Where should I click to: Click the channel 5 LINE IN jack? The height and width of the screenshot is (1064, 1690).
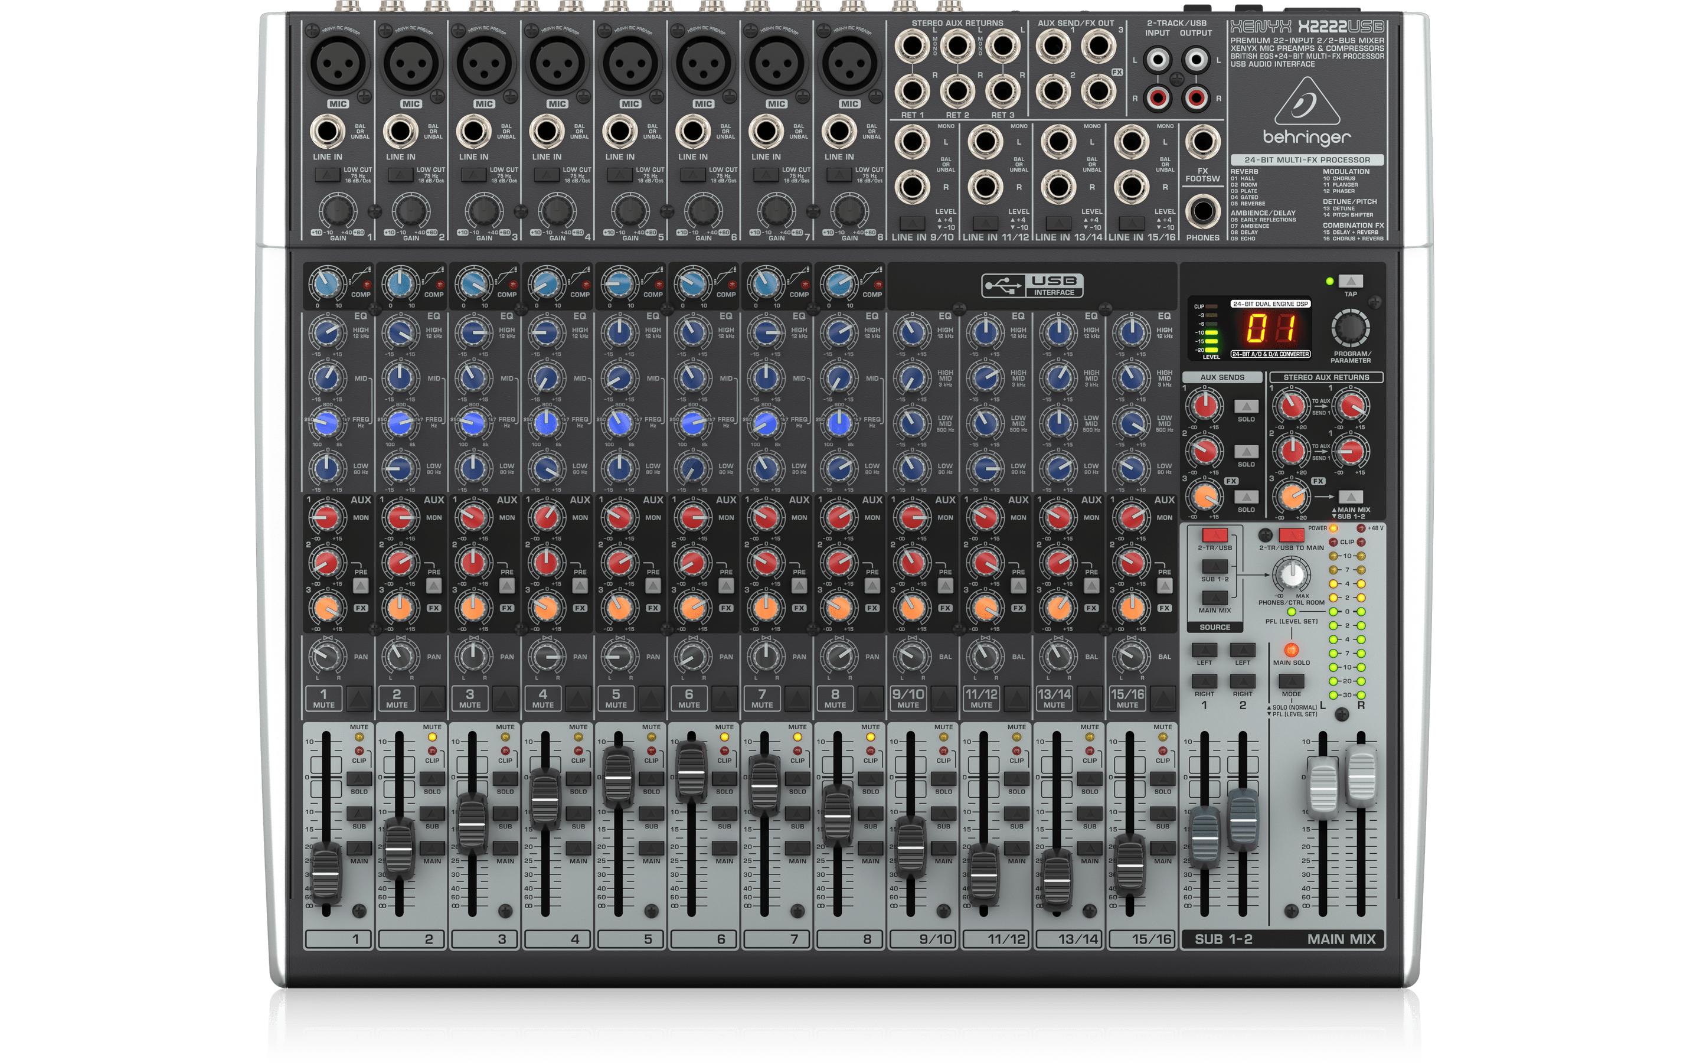[x=619, y=132]
